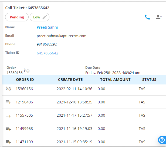166x147 pixels.
Task: Click create date 2021-12-10 13:58:35
Action: pyautogui.click(x=74, y=102)
